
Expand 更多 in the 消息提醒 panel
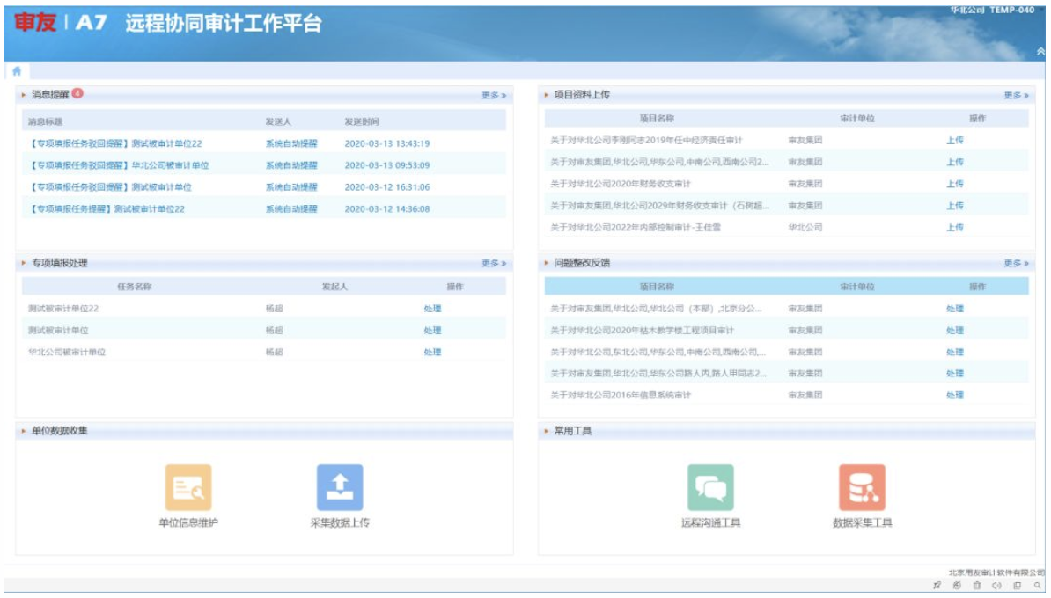coord(494,95)
